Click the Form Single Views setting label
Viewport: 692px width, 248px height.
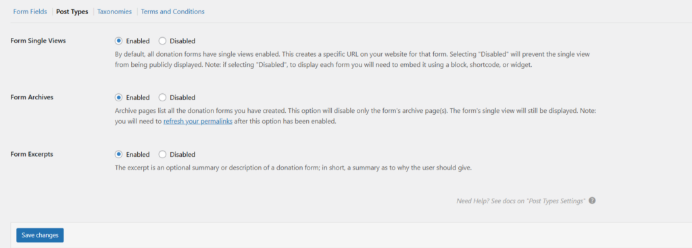point(38,41)
